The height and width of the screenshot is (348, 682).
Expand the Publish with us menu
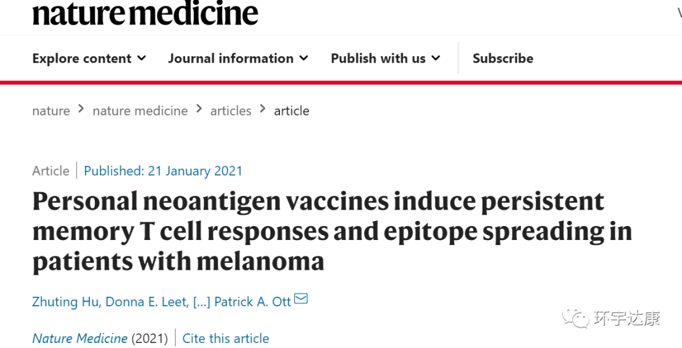pyautogui.click(x=385, y=59)
